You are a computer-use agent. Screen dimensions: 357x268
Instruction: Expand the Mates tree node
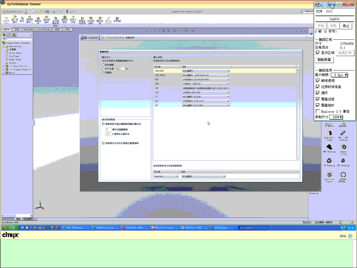(4, 73)
